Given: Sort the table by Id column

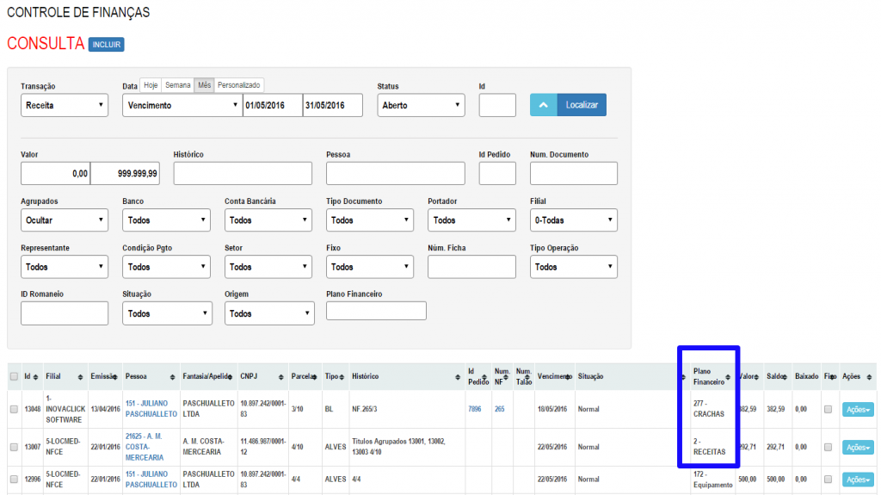Looking at the screenshot, I should [31, 376].
